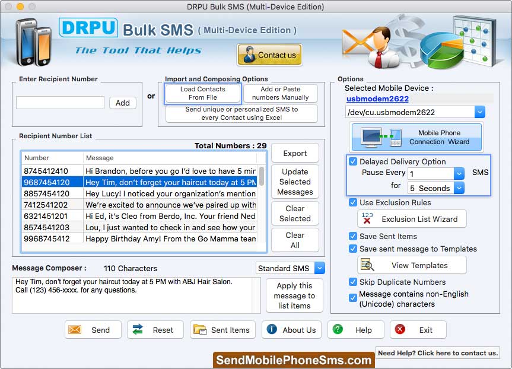512x369 pixels.
Task: Click Add or Paste numbers Manually button
Action: (281, 93)
